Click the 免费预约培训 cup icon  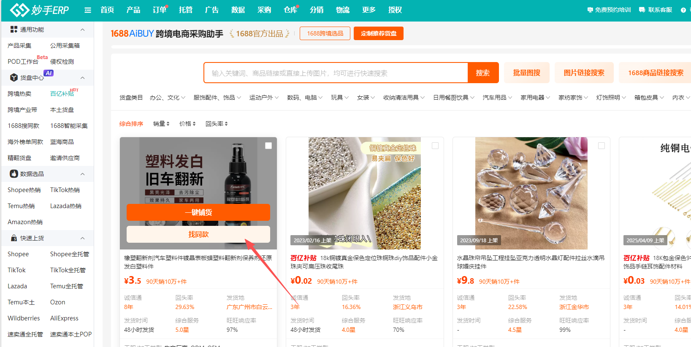click(x=590, y=10)
